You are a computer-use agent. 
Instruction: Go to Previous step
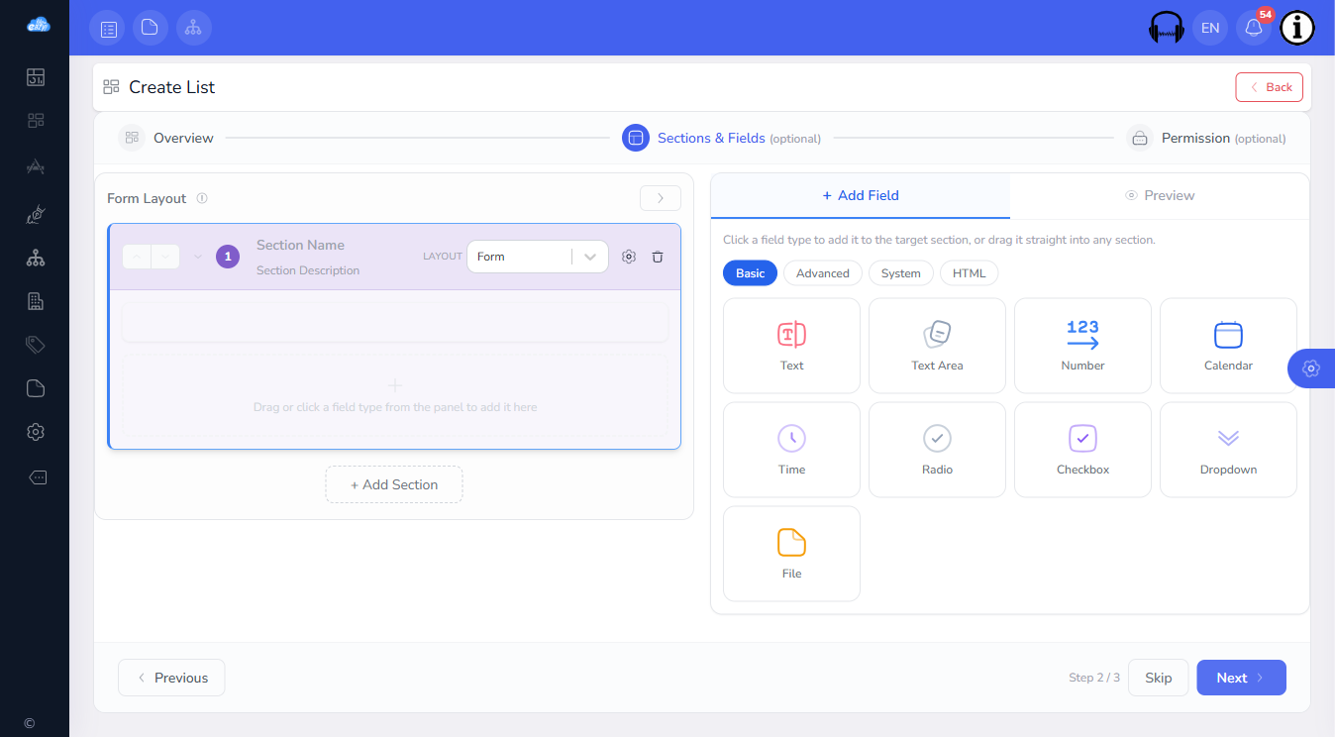point(171,678)
